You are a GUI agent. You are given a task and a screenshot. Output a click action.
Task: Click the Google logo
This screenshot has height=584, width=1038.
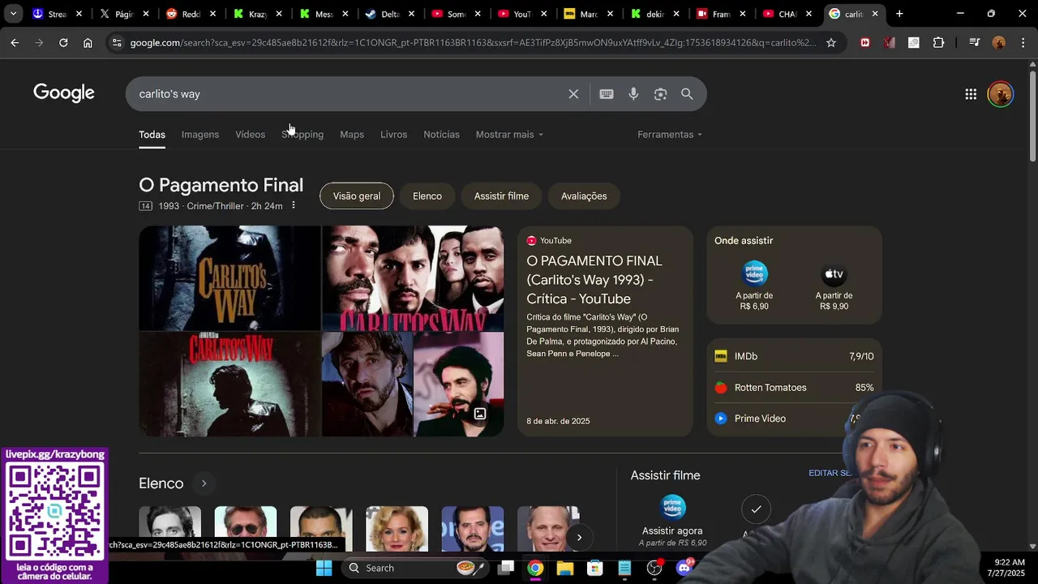[64, 93]
